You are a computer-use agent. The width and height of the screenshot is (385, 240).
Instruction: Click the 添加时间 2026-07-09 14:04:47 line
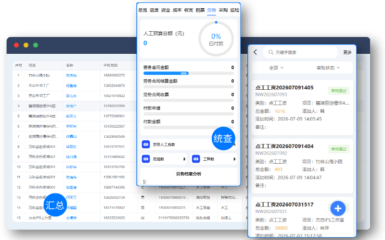coord(288,178)
